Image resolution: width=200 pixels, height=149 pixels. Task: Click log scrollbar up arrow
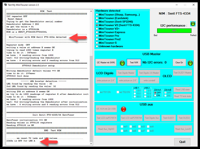(91, 11)
